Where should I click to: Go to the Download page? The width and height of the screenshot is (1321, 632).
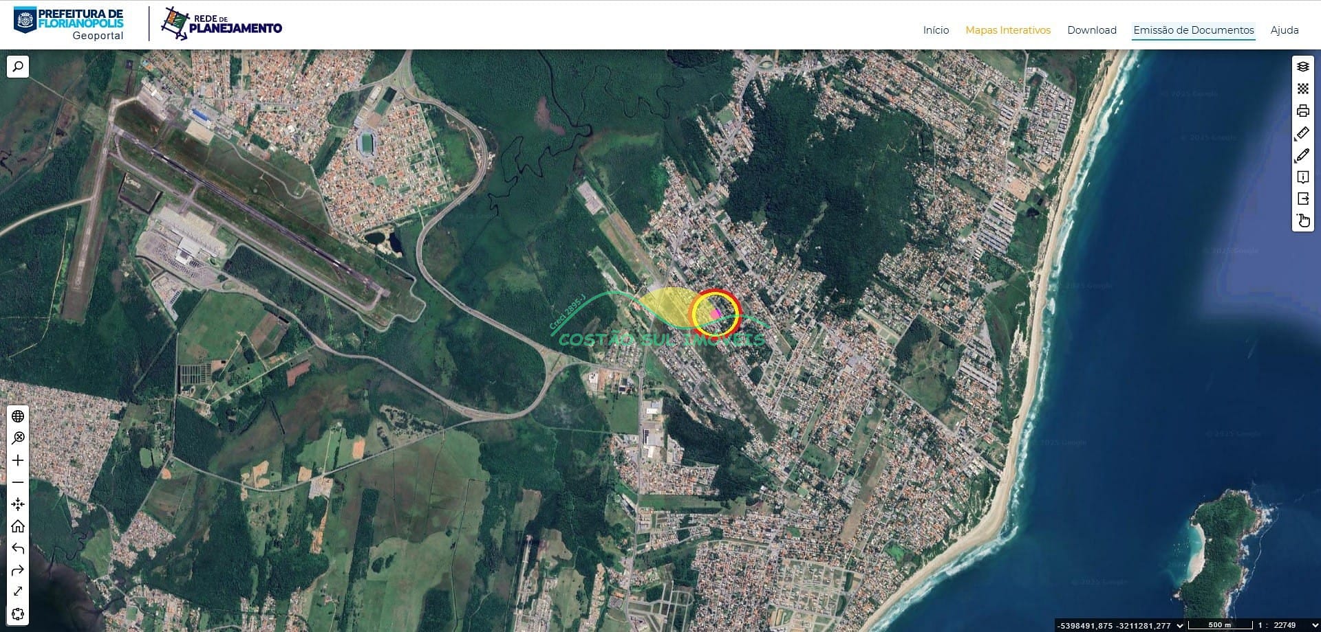[1091, 30]
